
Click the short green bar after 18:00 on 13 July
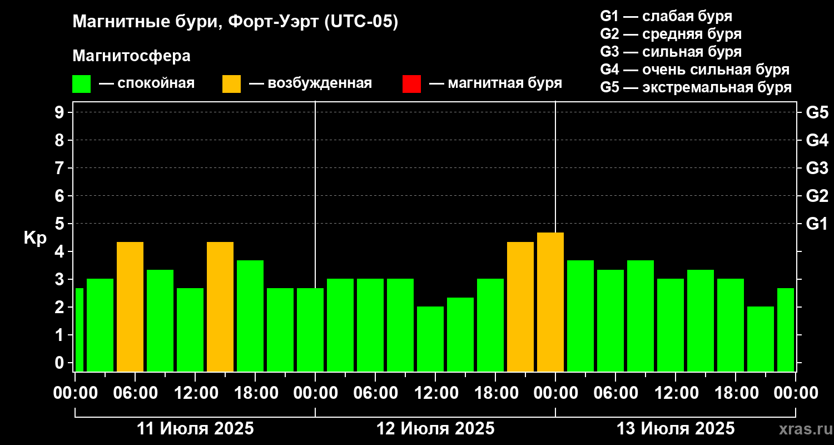(x=761, y=339)
